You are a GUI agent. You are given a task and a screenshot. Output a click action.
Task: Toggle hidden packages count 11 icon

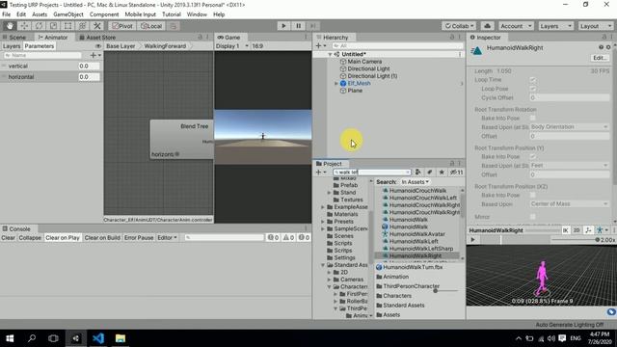click(456, 173)
